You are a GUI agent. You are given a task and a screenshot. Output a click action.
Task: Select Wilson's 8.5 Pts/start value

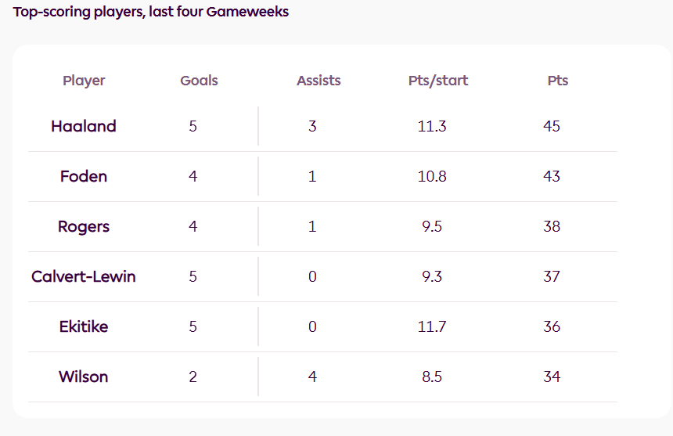pyautogui.click(x=432, y=377)
